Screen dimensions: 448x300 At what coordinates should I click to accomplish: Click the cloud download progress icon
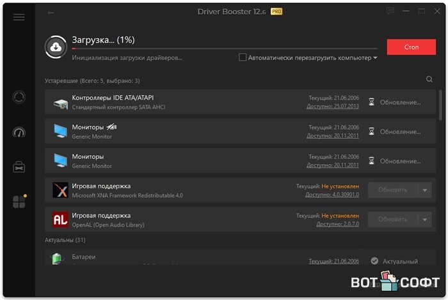pos(56,47)
